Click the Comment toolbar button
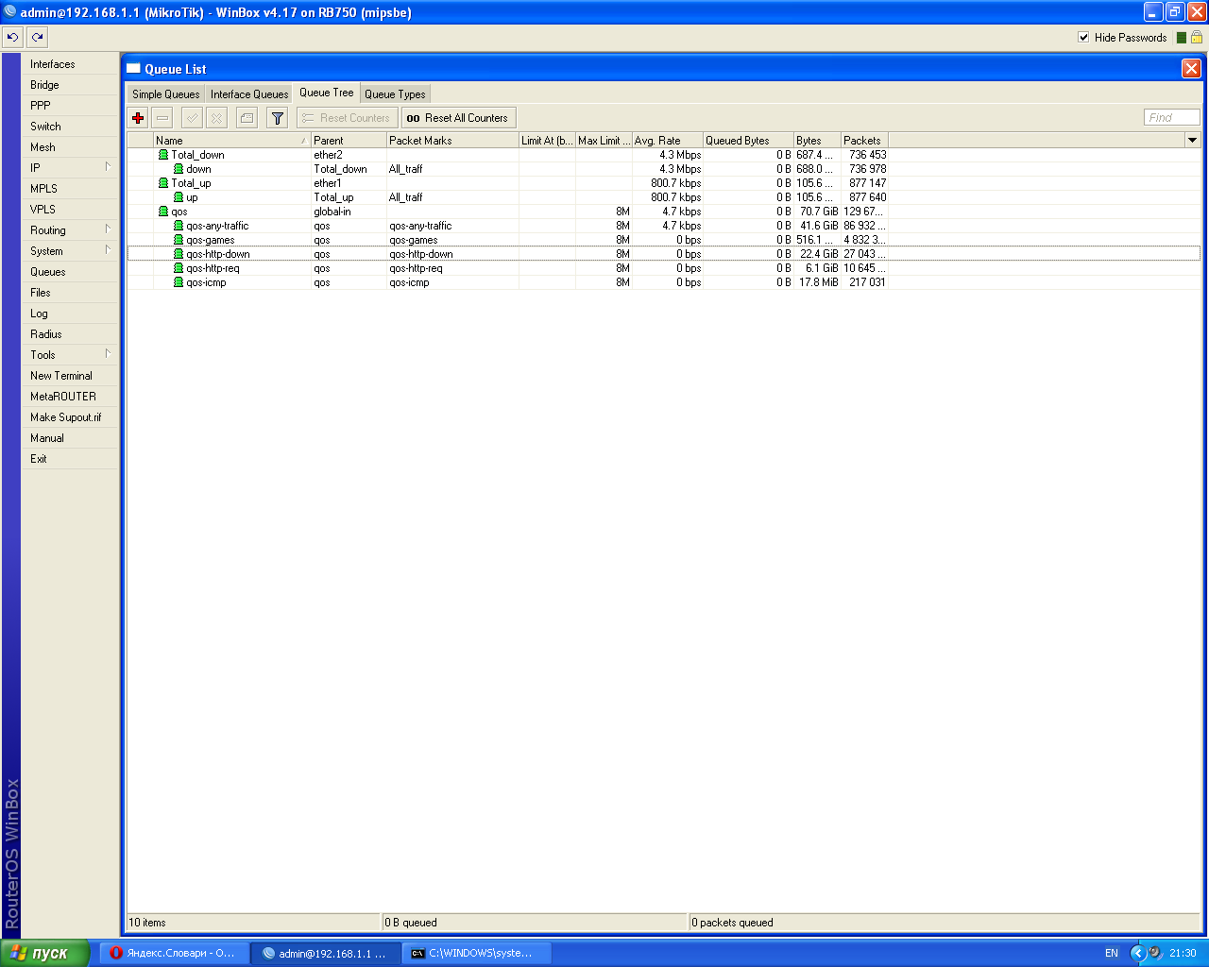The width and height of the screenshot is (1209, 967). (247, 118)
